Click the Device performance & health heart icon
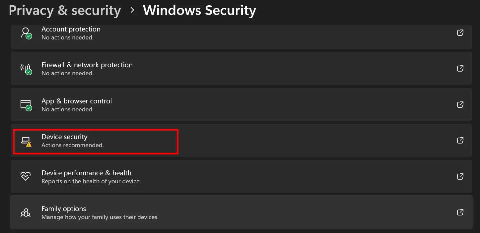 tap(26, 176)
